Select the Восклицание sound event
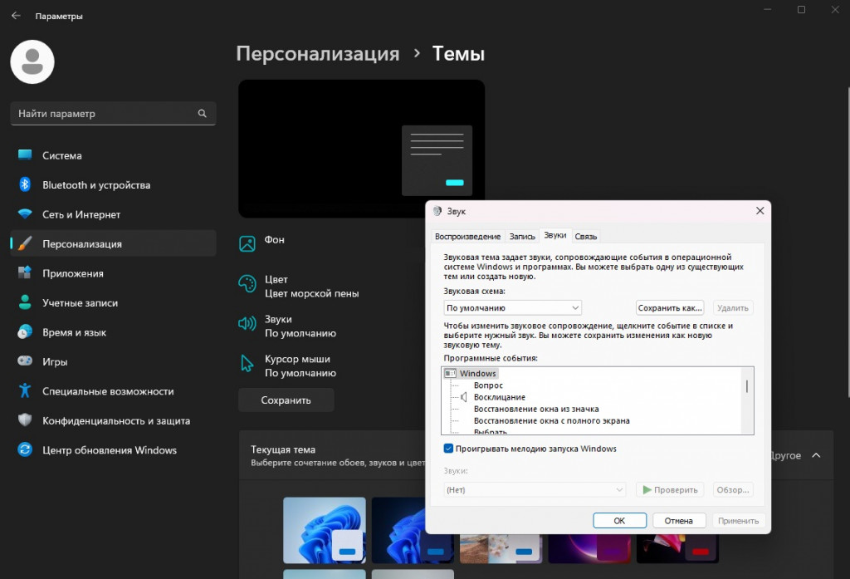 (498, 396)
